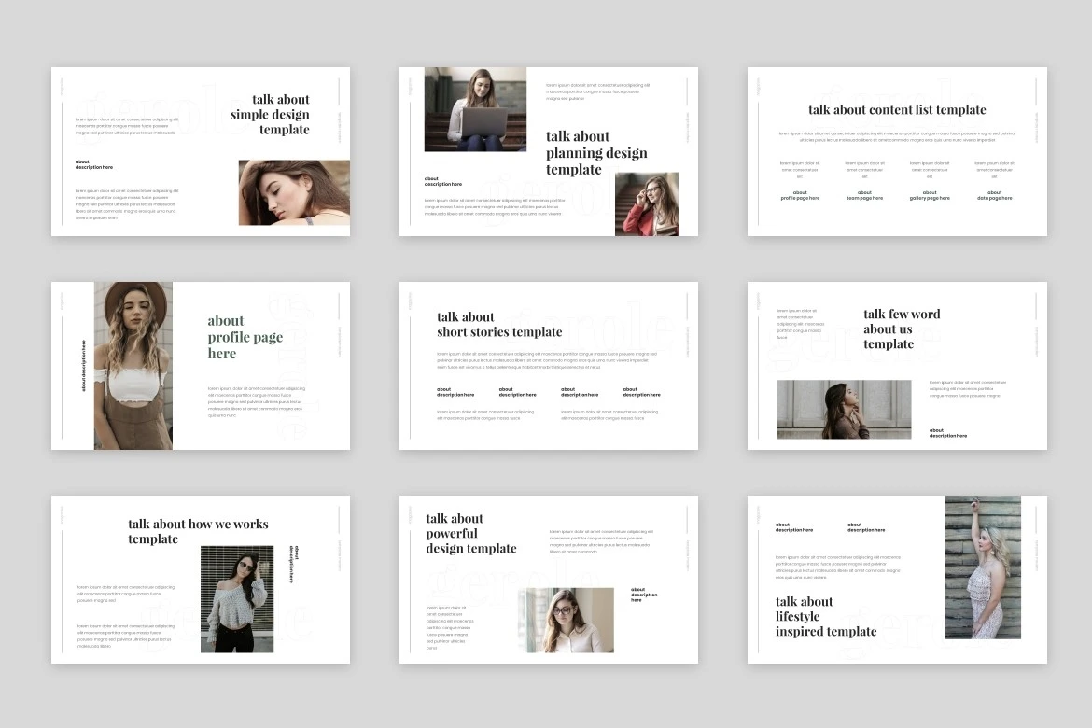The height and width of the screenshot is (728, 1092).
Task: Select the "talk about planning design template" title
Action: coord(596,153)
